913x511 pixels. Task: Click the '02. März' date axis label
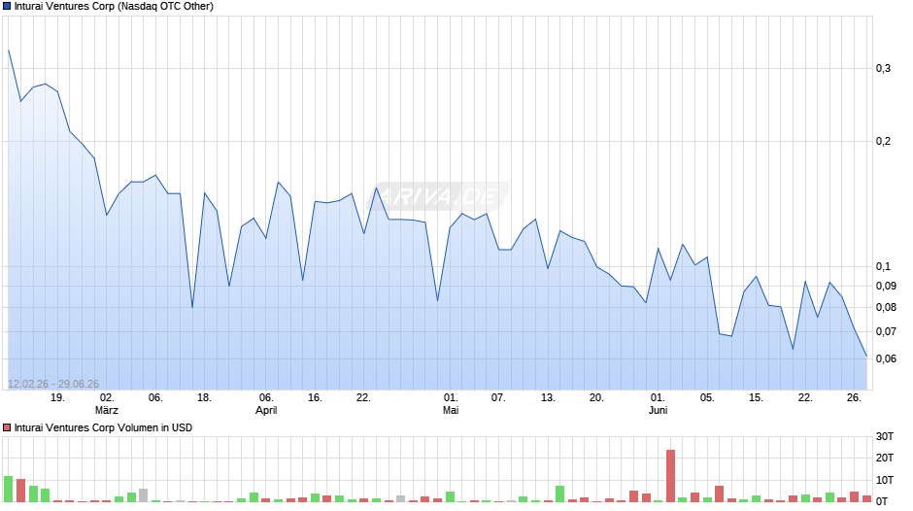pos(107,404)
